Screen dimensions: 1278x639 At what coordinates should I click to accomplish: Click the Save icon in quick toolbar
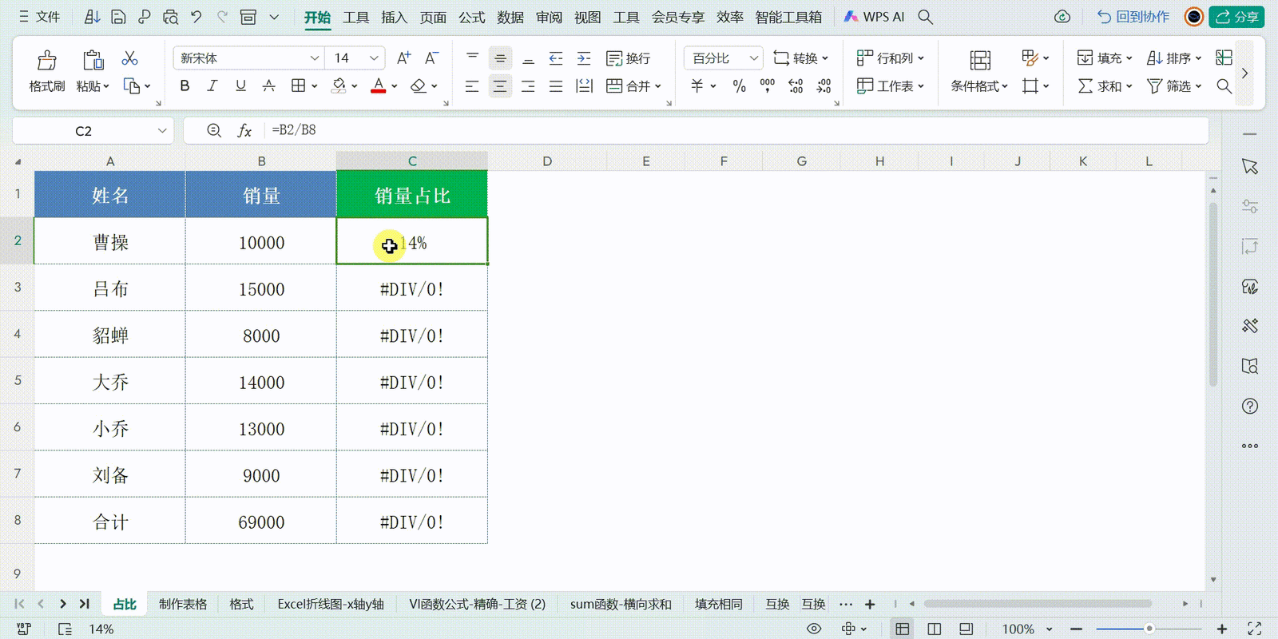118,17
